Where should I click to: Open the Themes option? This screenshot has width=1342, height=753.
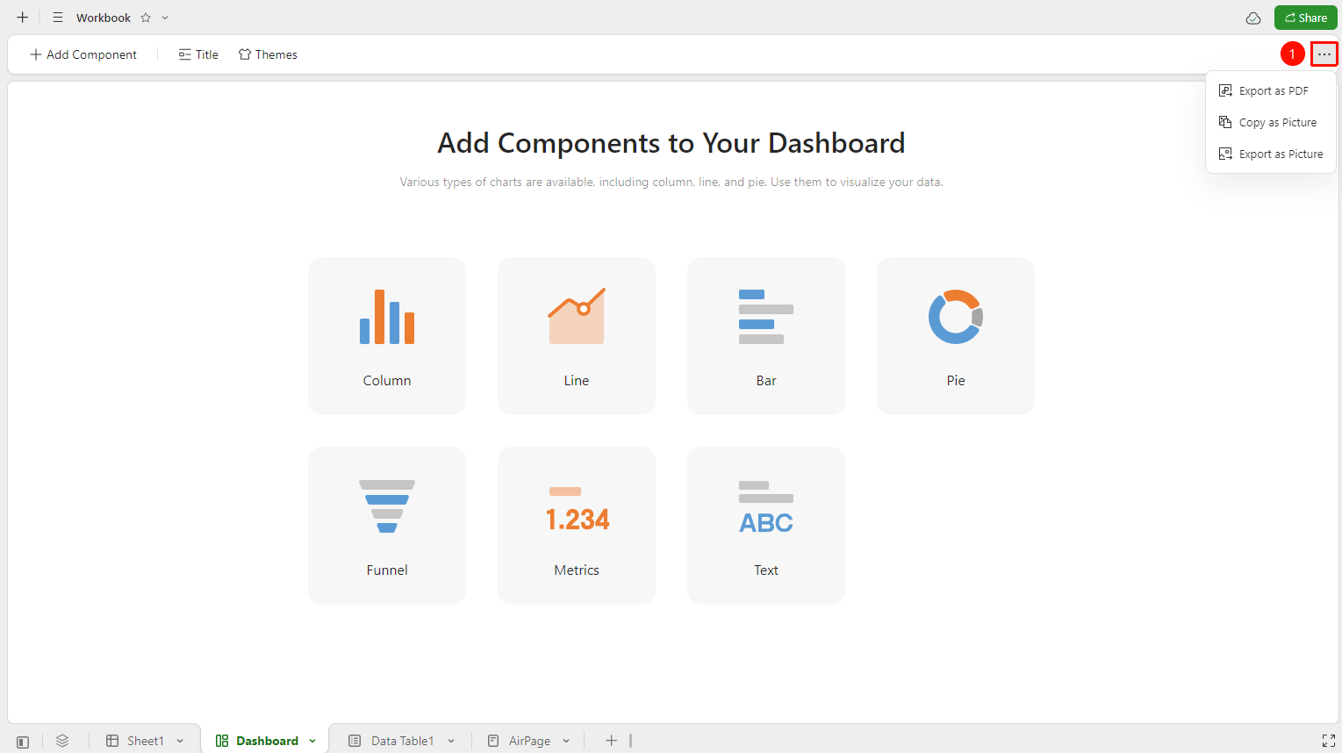point(268,54)
